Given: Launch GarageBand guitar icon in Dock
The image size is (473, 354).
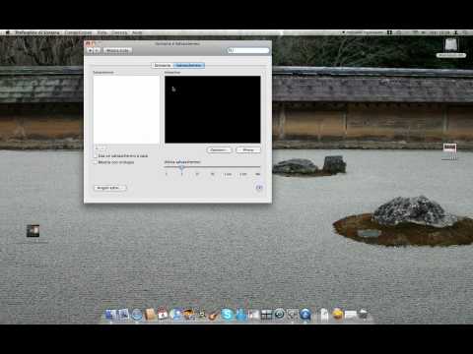Looking at the screenshot, I should click(214, 315).
